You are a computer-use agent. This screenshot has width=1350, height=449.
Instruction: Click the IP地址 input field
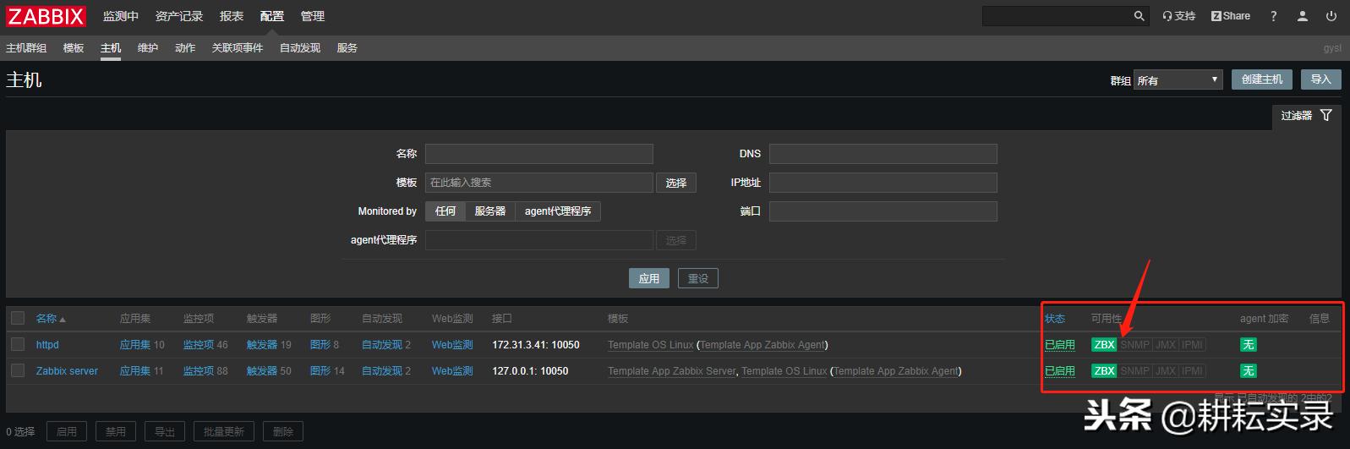pos(883,183)
